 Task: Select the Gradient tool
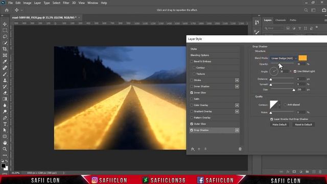(x=5, y=99)
